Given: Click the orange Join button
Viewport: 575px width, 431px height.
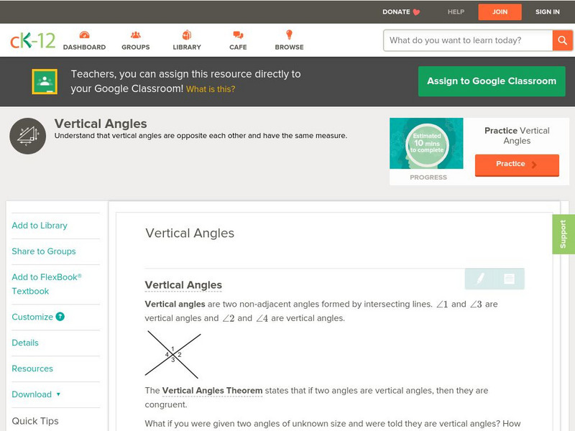Looking at the screenshot, I should click(x=500, y=12).
